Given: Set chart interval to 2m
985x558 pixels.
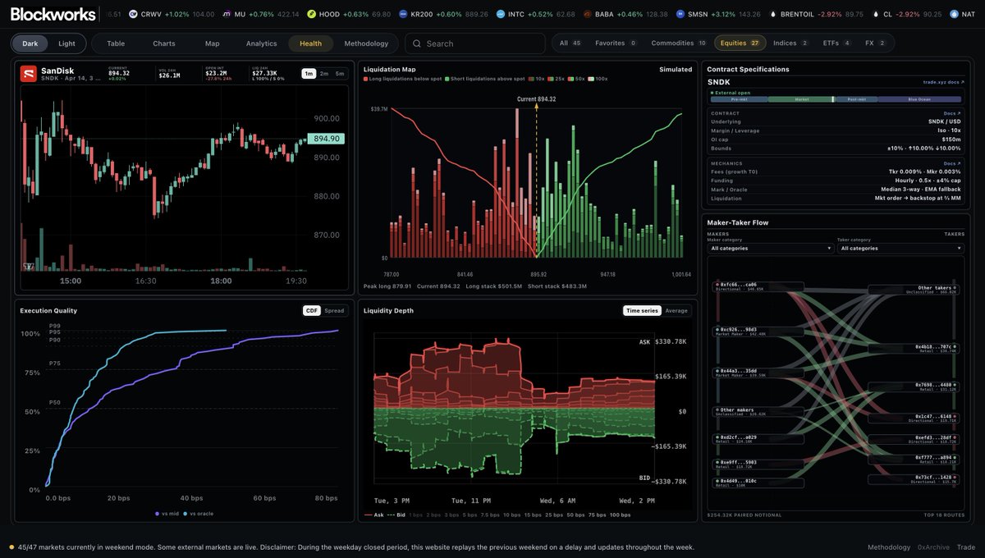Looking at the screenshot, I should (x=324, y=74).
